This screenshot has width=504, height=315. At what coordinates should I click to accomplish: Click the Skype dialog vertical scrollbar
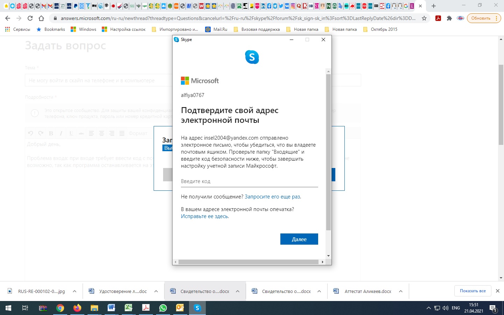pos(328,152)
